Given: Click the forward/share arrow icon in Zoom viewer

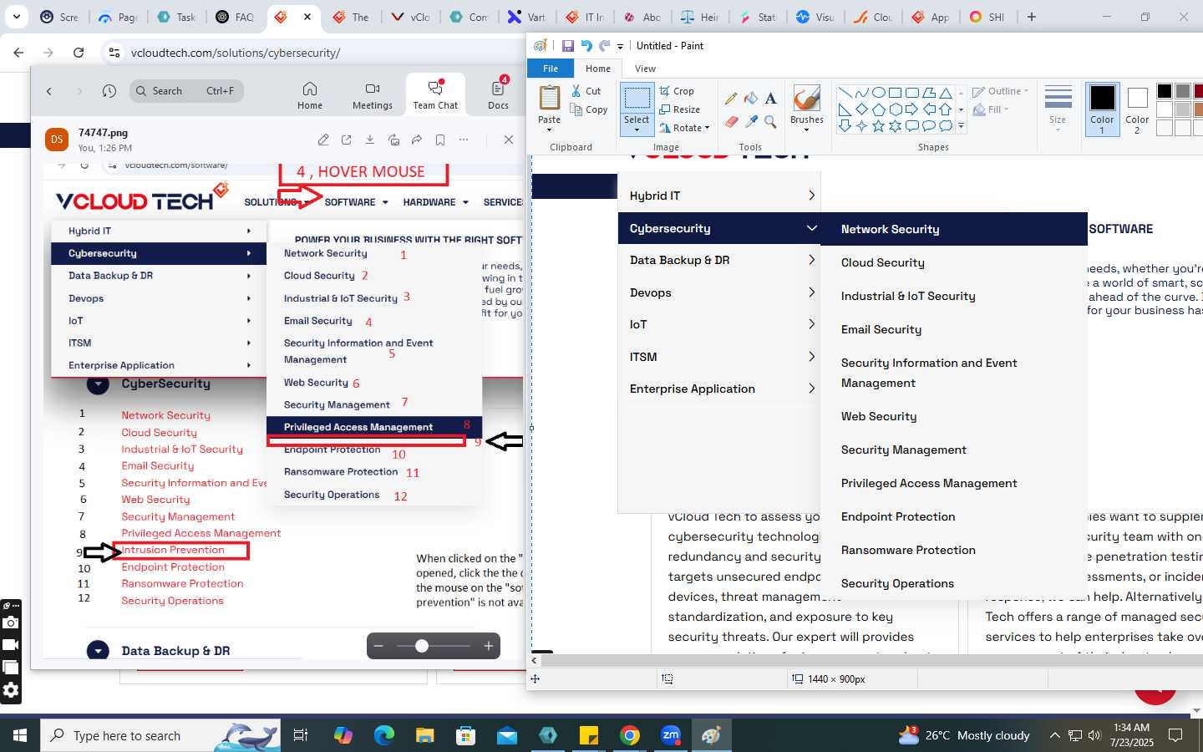Looking at the screenshot, I should click(x=417, y=140).
